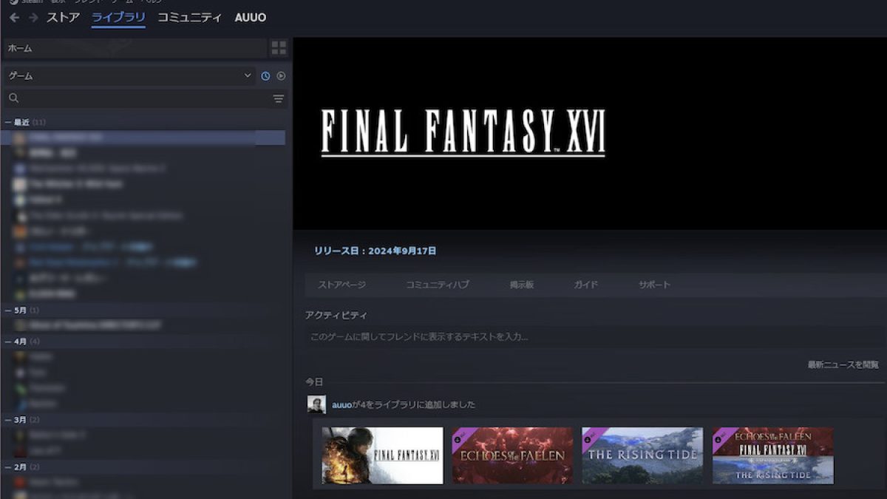Open the サポート page link
The image size is (887, 499).
point(653,284)
